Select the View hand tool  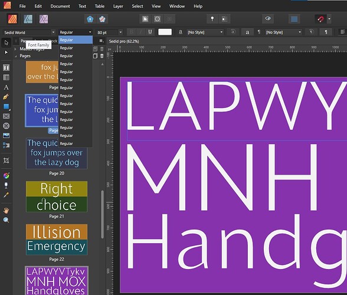(x=6, y=211)
